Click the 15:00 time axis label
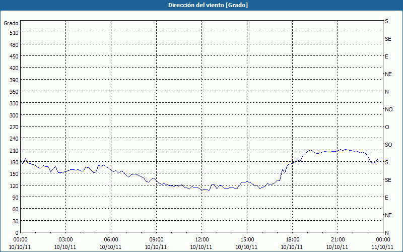The width and height of the screenshot is (403, 252). tap(247, 240)
